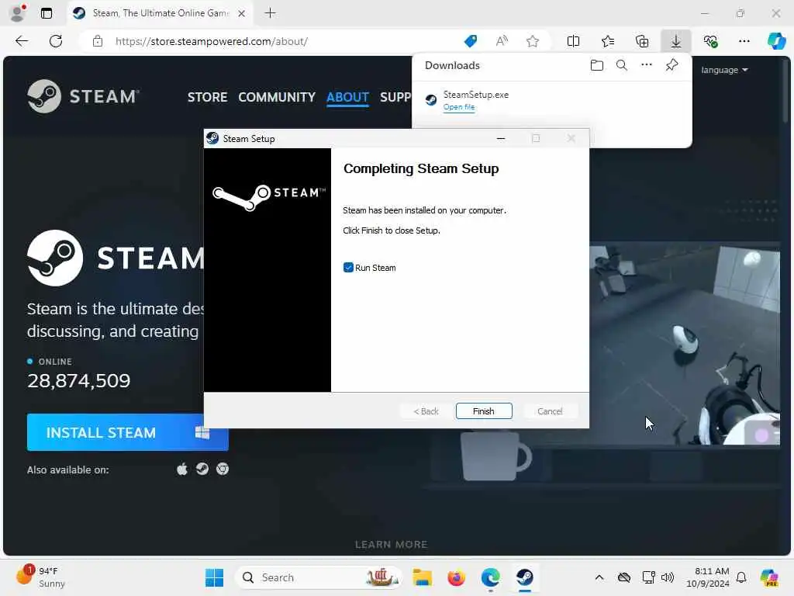This screenshot has height=596, width=794.
Task: Open the Windows Start menu
Action: coord(214,577)
